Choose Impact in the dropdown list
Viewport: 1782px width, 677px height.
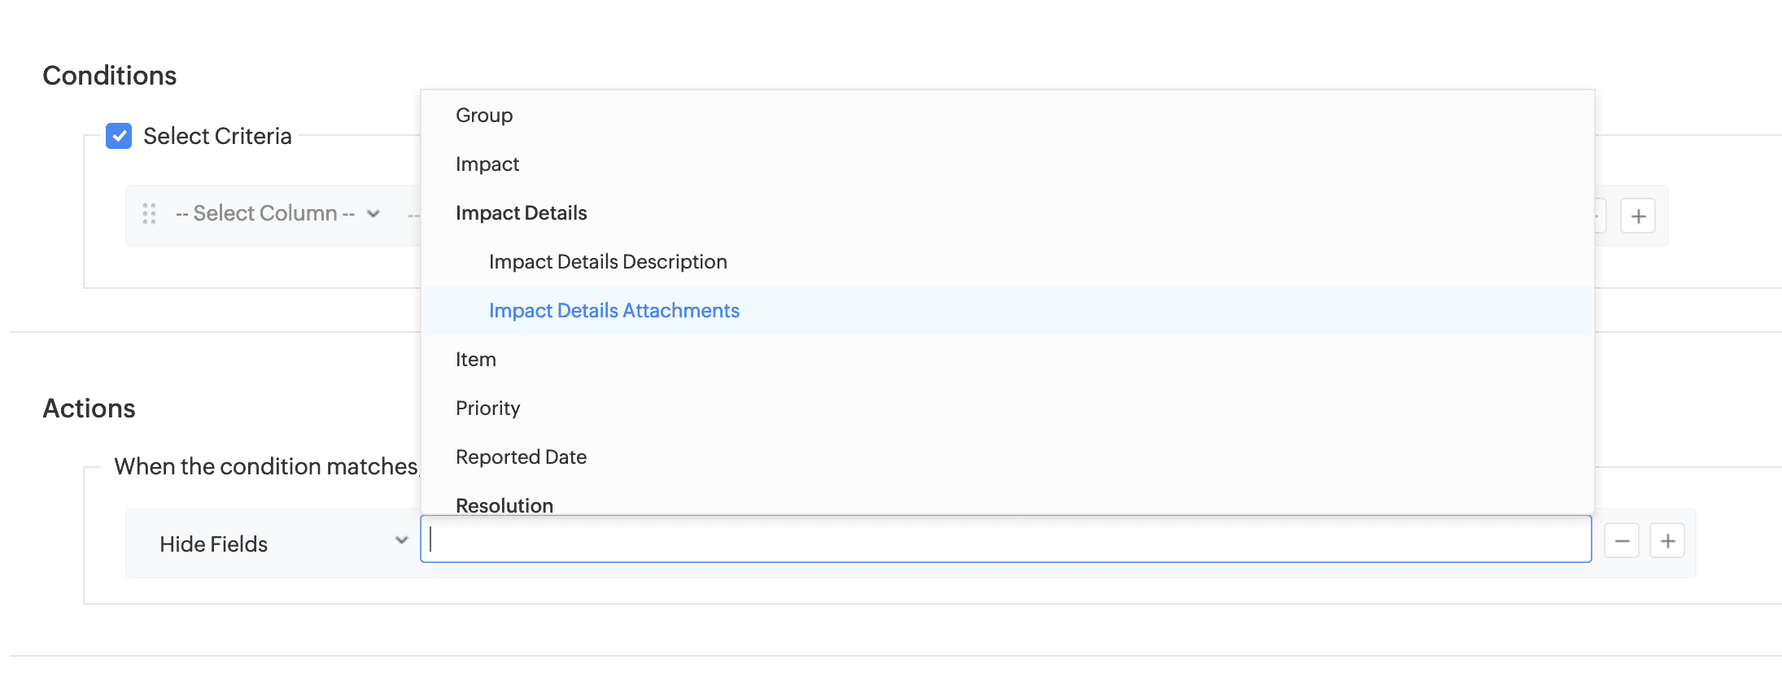(x=487, y=164)
